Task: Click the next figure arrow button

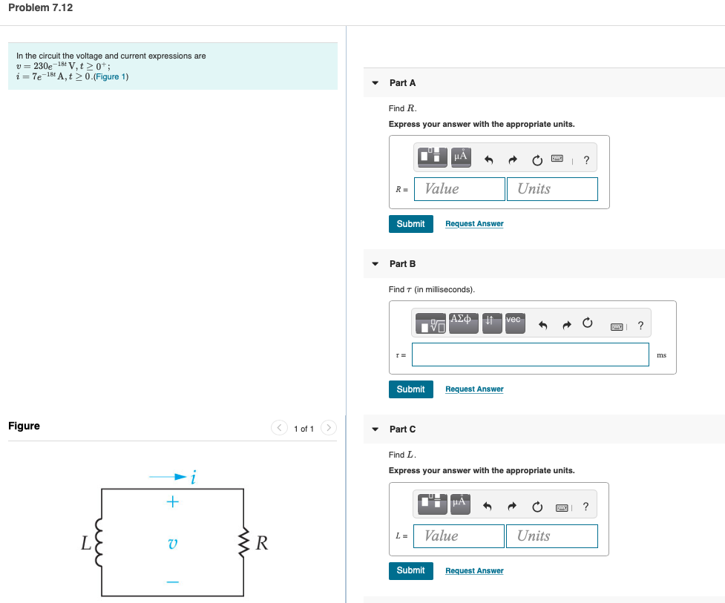Action: pos(328,428)
